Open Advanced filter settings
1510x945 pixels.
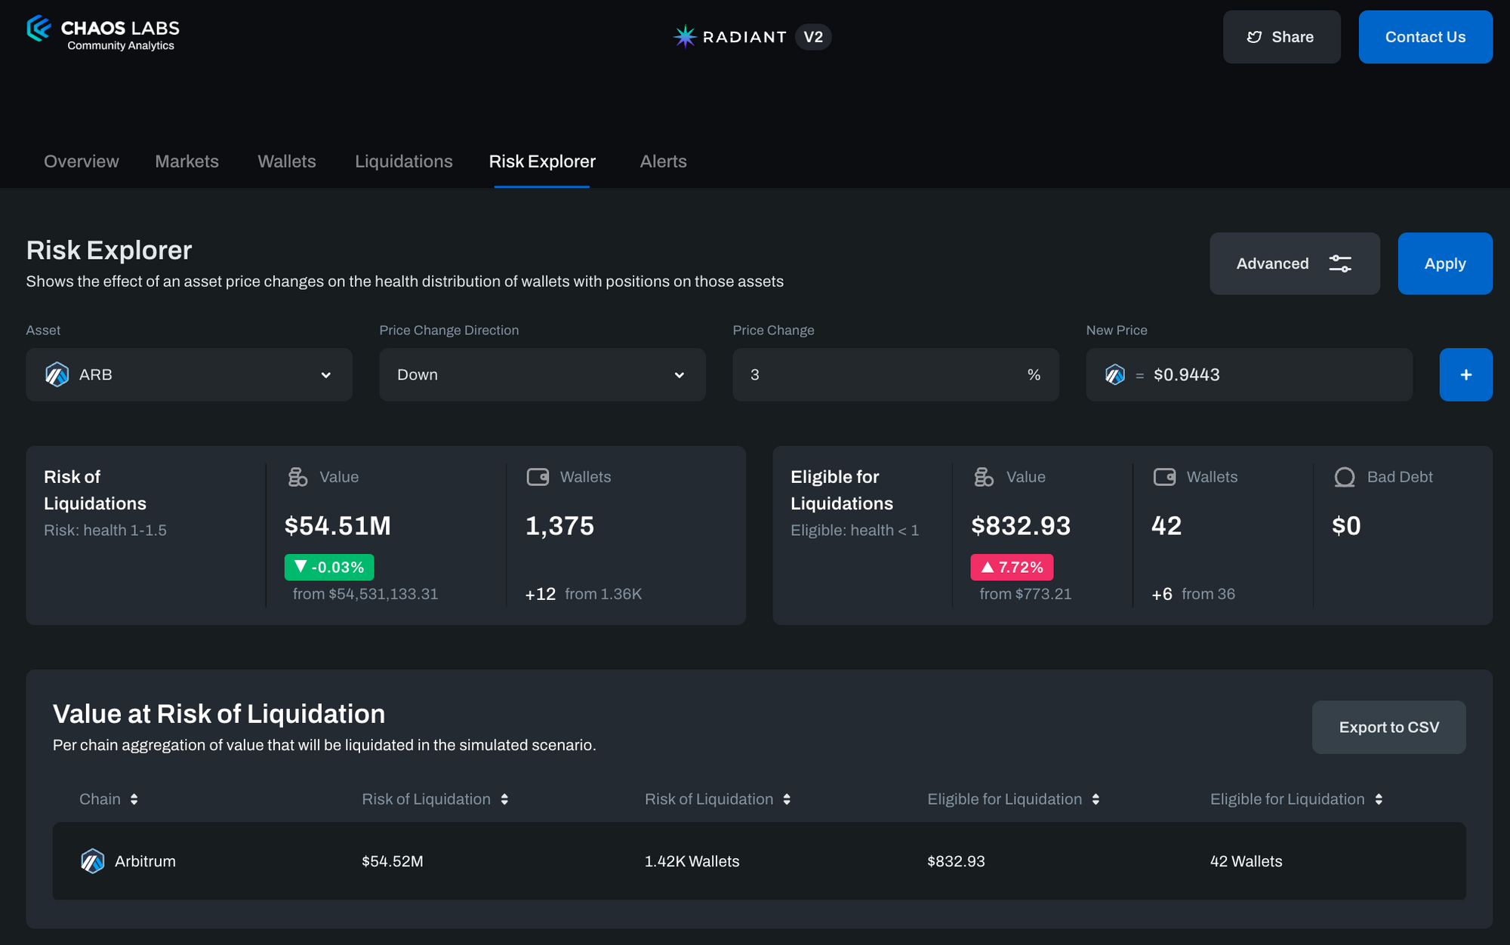click(1294, 263)
